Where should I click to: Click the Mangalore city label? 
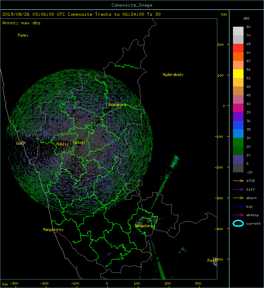(52, 230)
